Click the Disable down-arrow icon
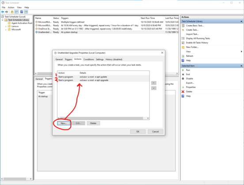Image resolution: width=244 pixels, height=185 pixels. [183, 78]
